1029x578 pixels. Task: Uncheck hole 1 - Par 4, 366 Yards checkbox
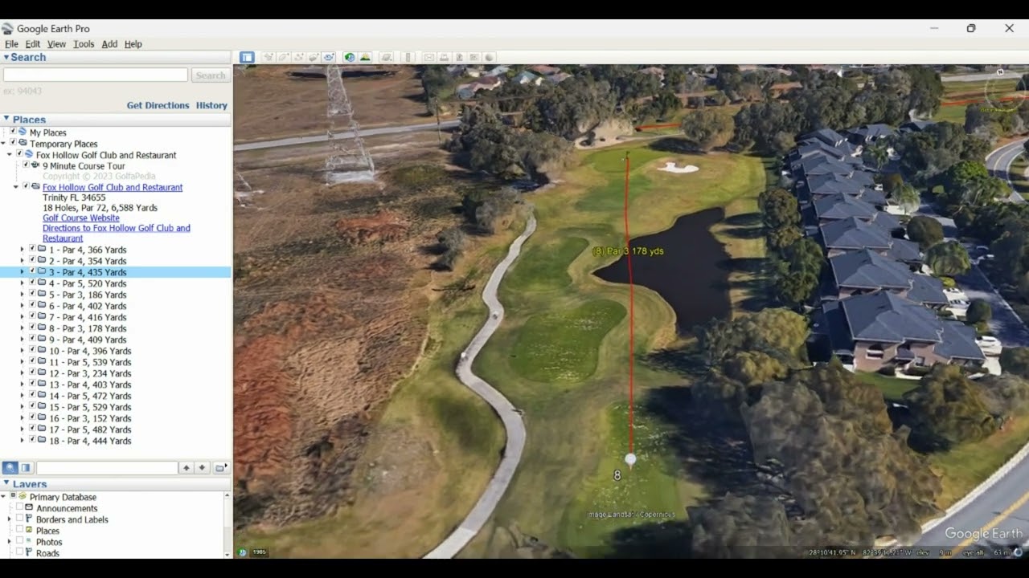(x=32, y=249)
